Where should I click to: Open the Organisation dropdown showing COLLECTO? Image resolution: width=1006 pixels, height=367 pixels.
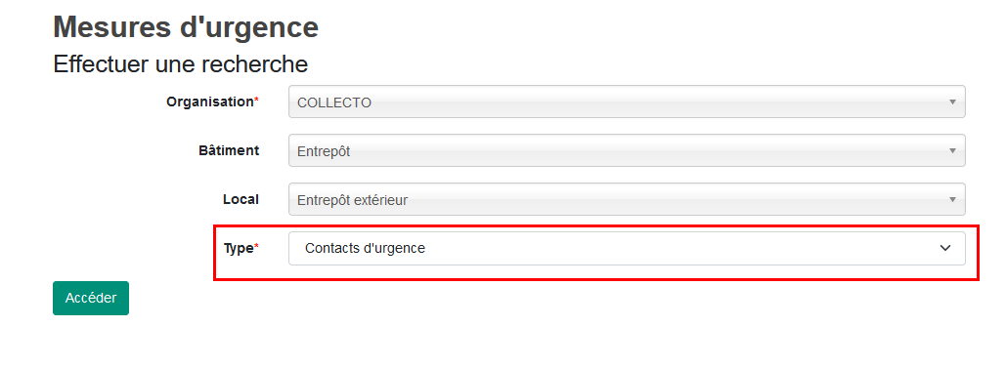[x=627, y=102]
